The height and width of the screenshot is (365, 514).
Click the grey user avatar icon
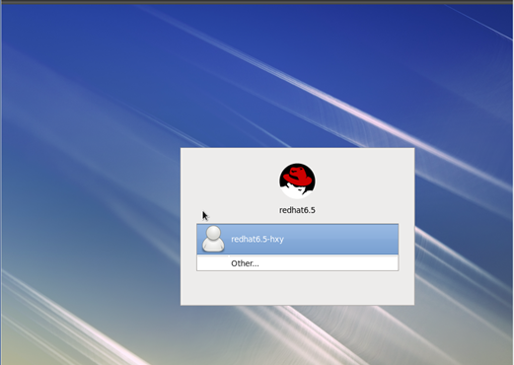coord(213,239)
